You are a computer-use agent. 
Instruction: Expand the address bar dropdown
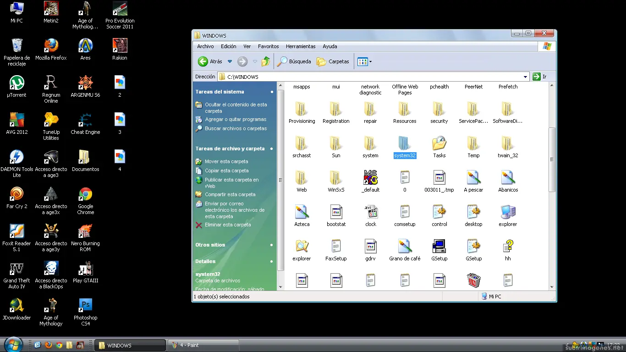click(526, 77)
